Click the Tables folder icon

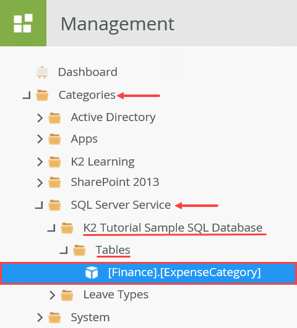[79, 250]
